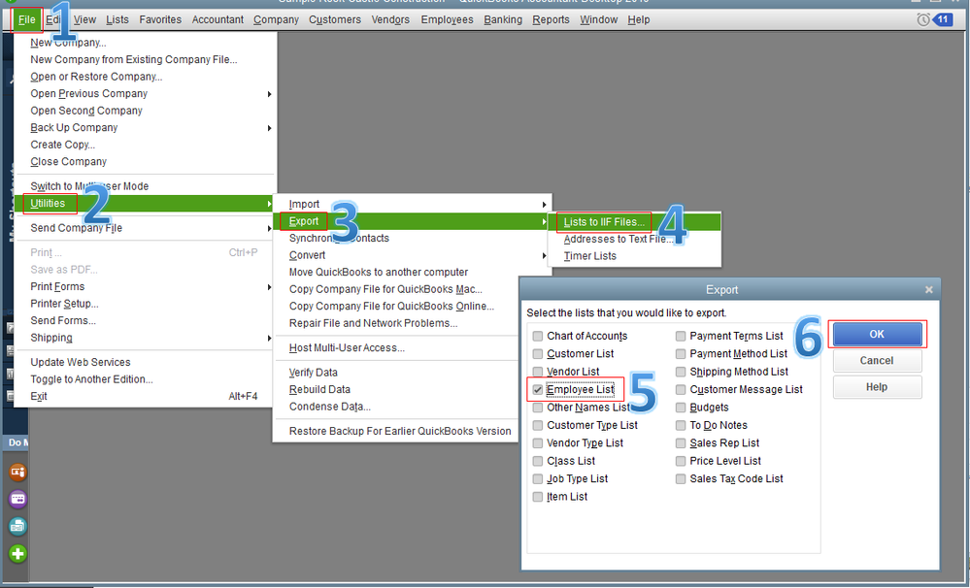Check the Job Type List checkbox
The width and height of the screenshot is (970, 588).
click(x=538, y=479)
